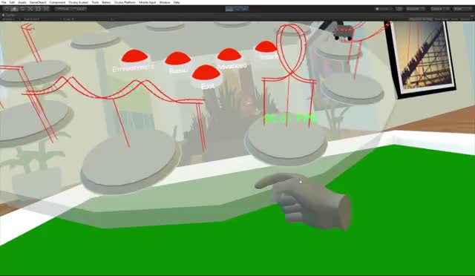475x276 pixels.
Task: Select the Rect tool in the toolbar
Action: point(38,9)
